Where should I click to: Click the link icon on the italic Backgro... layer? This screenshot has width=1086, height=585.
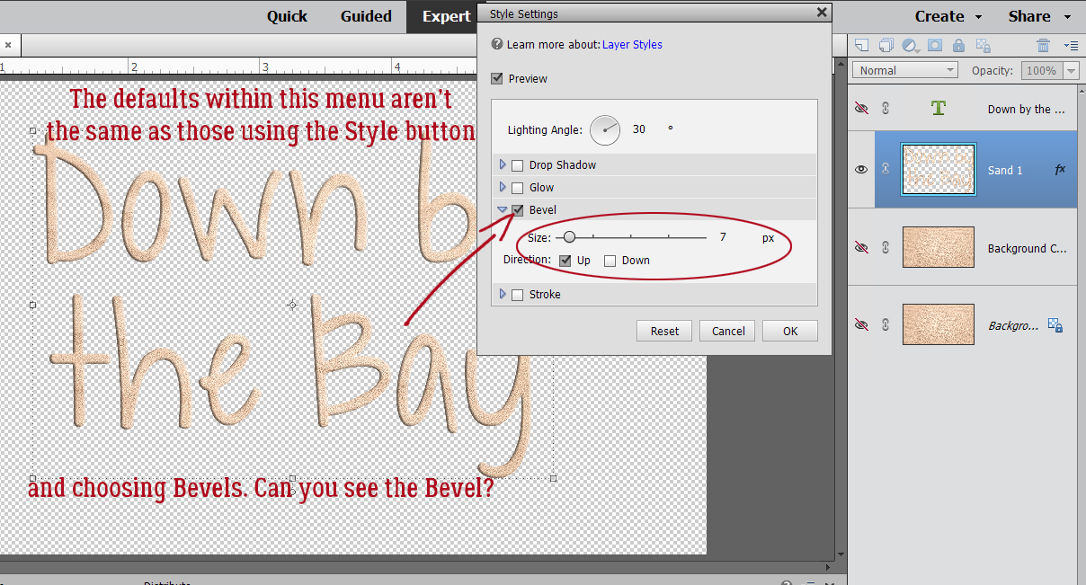click(x=886, y=324)
